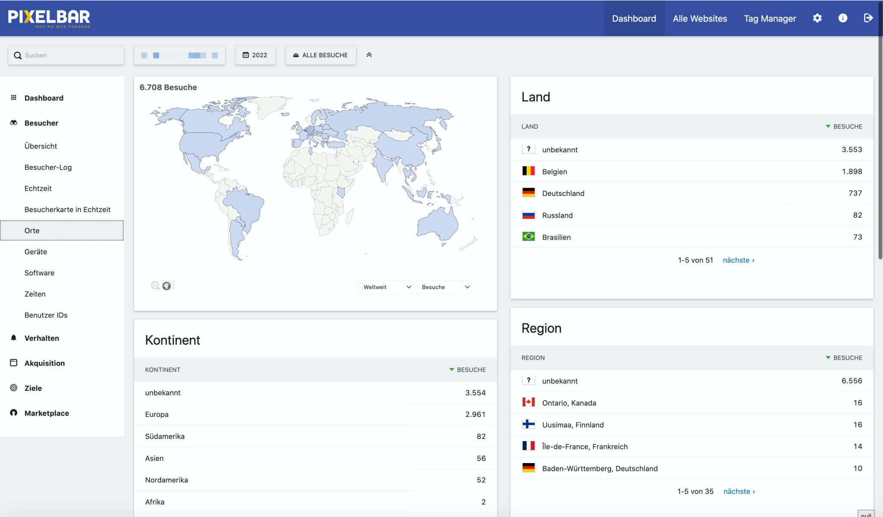Go to next page of Region table
Screen dimensions: 883x517
[739, 492]
